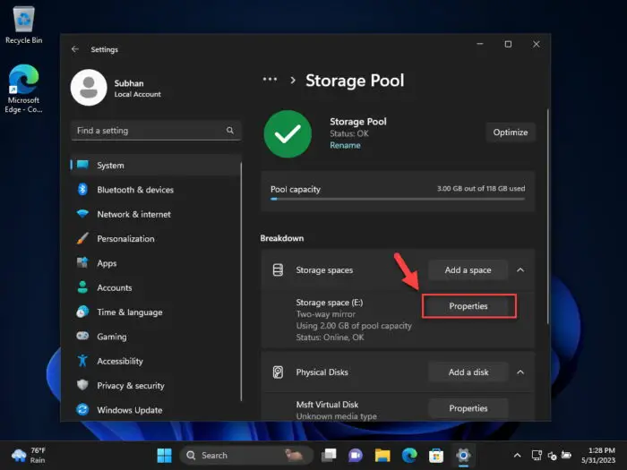Image resolution: width=627 pixels, height=470 pixels.
Task: Open Properties for Storage space (E:)
Action: coord(468,306)
